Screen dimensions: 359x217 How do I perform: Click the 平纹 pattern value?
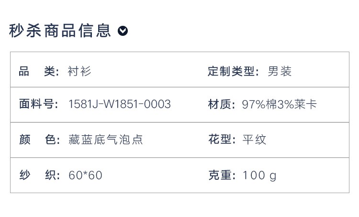coord(254,140)
